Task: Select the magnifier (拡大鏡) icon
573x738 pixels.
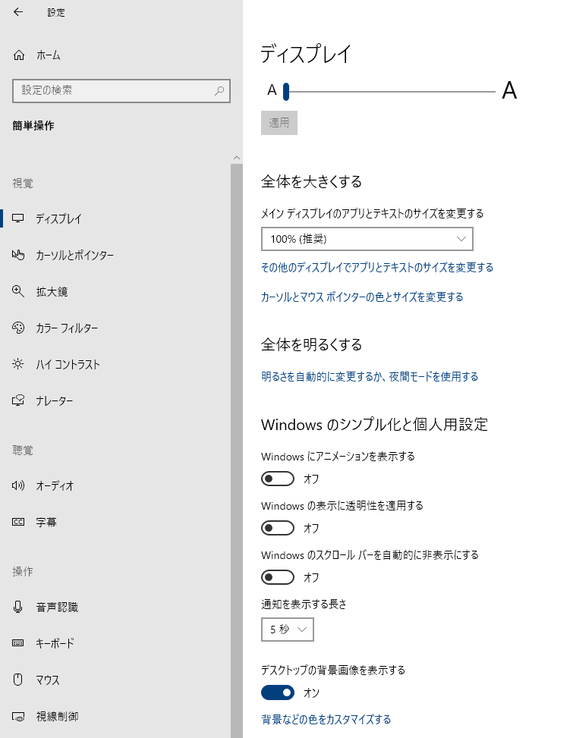Action: click(19, 291)
